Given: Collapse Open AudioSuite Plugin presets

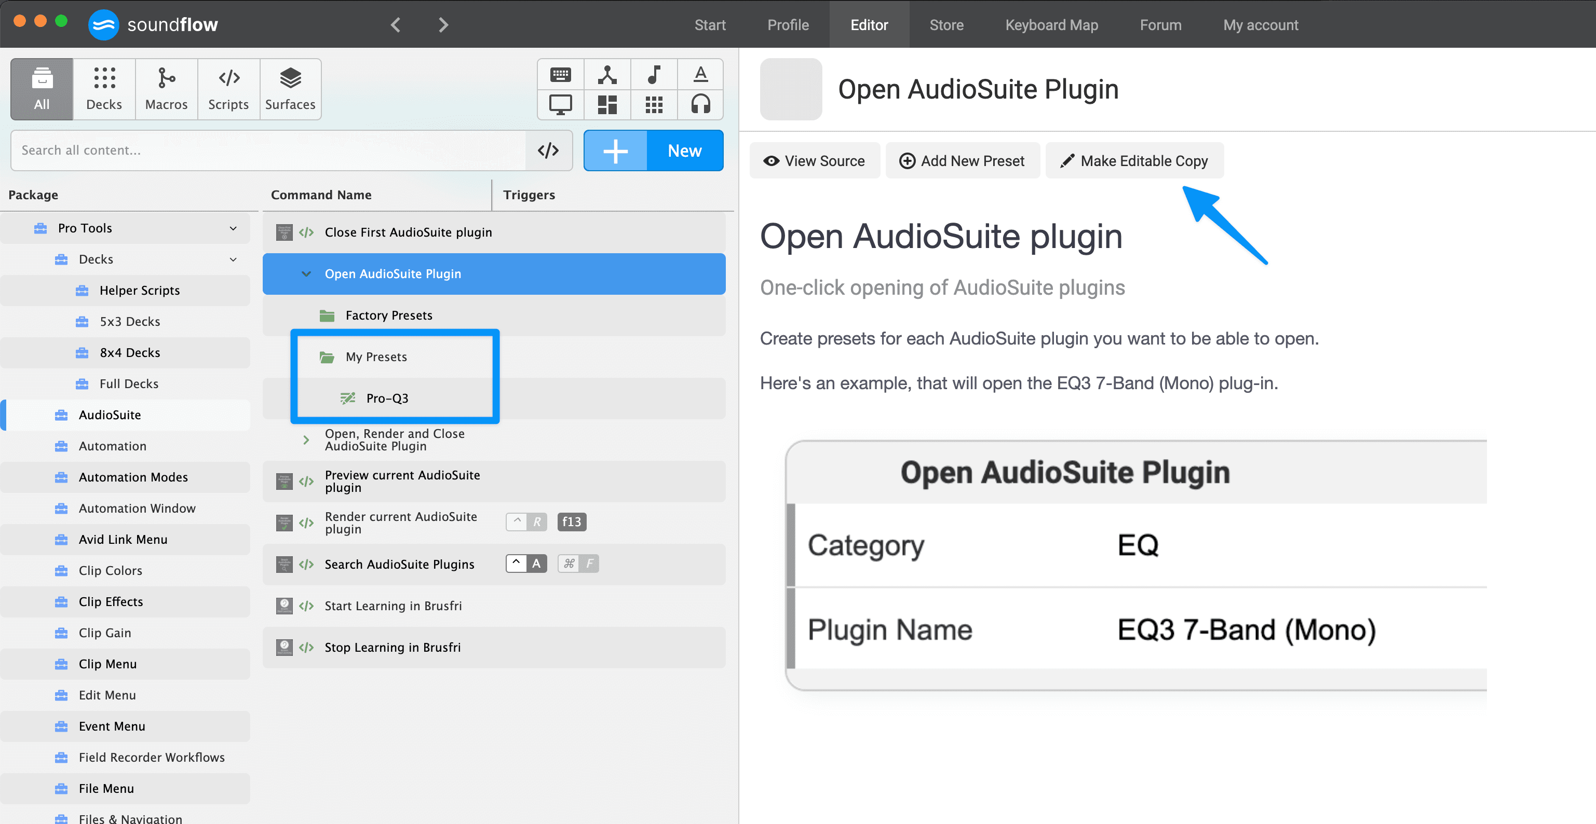Looking at the screenshot, I should [x=305, y=273].
